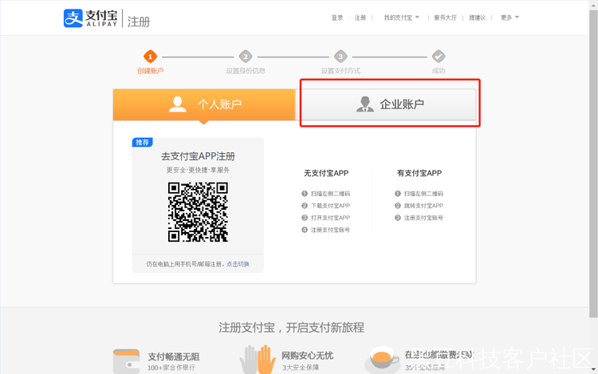Viewport: 598px width, 374px height.
Task: Click the tea cup icon in footer features
Action: (x=382, y=358)
